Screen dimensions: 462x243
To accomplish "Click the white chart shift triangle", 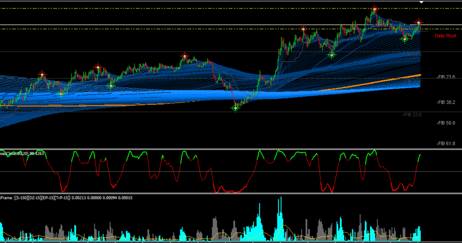I will (421, 2).
